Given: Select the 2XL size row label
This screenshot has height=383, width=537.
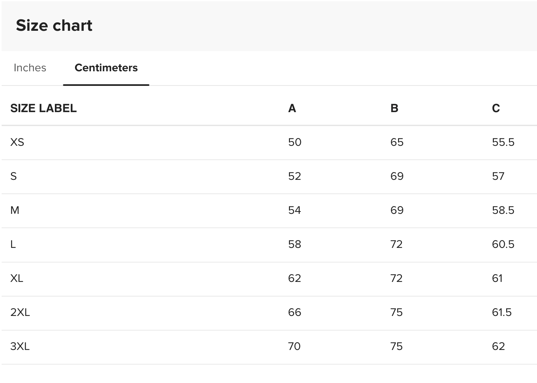Looking at the screenshot, I should tap(20, 312).
